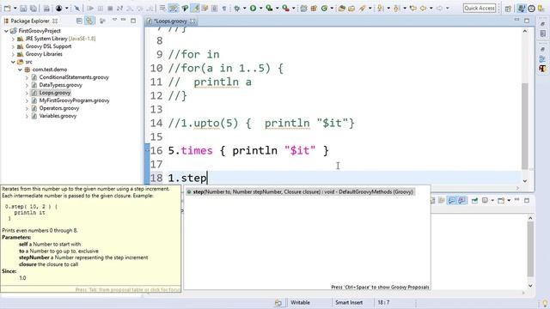Click the Debug bug icon
The height and width of the screenshot is (309, 550).
[237, 8]
